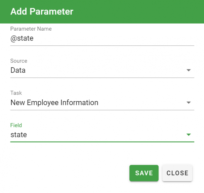
Task: Click the Parameter Name label
Action: point(31,29)
